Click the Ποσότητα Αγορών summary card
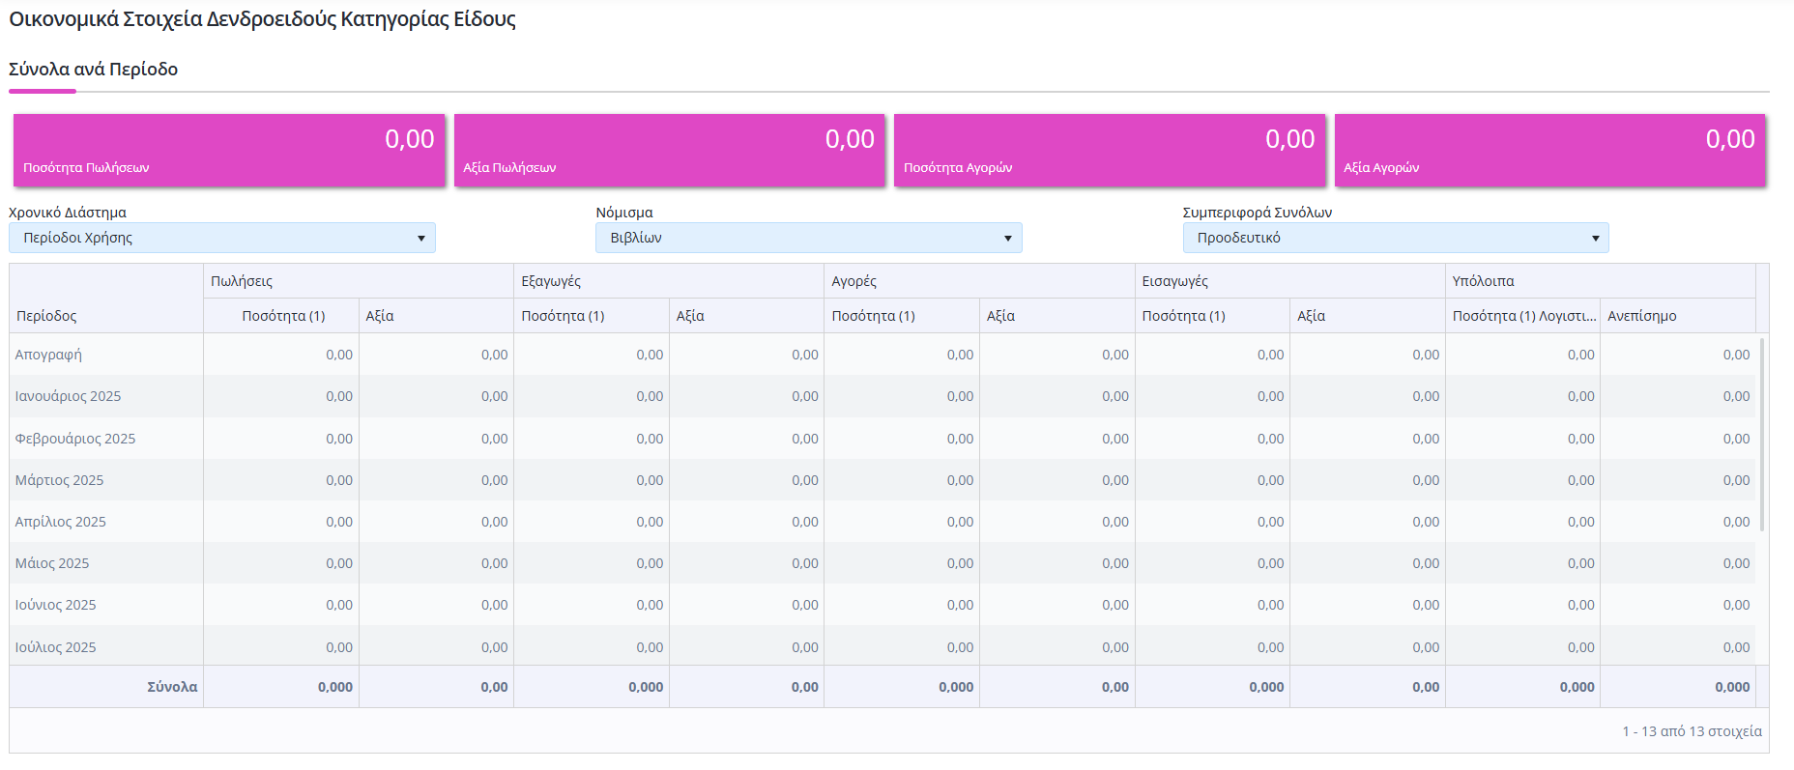 pyautogui.click(x=1110, y=151)
